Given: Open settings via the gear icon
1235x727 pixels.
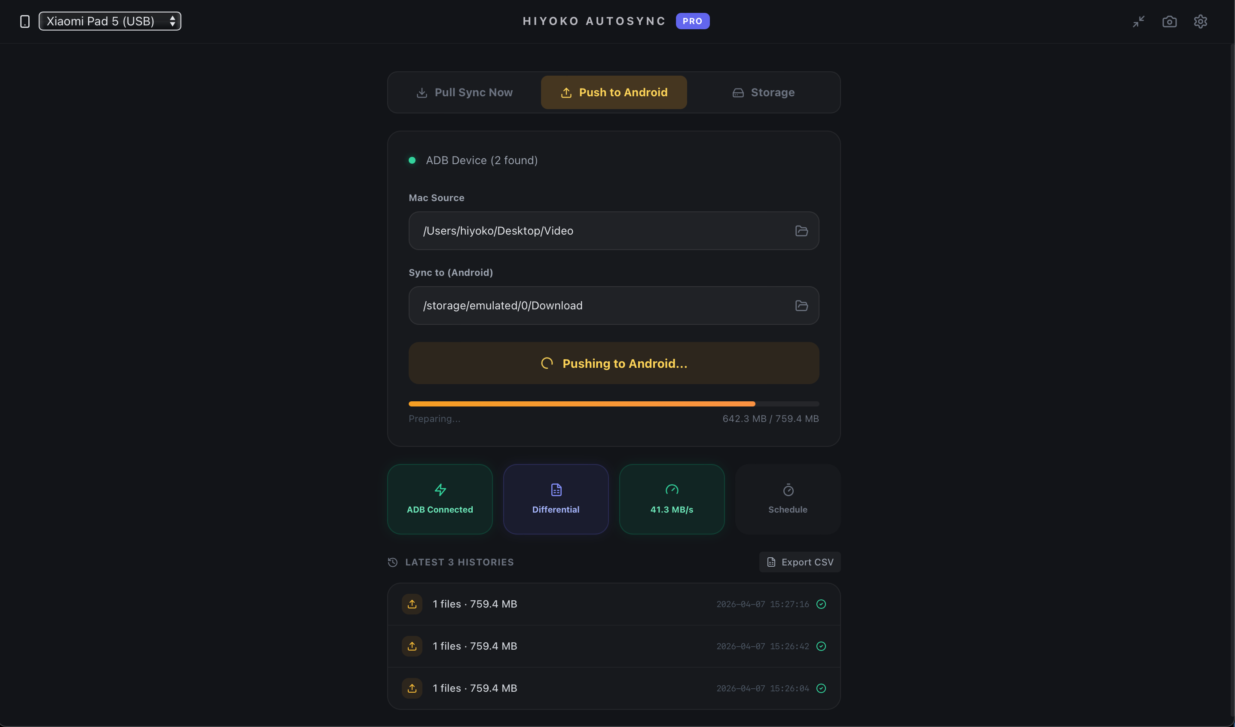Looking at the screenshot, I should [1200, 21].
